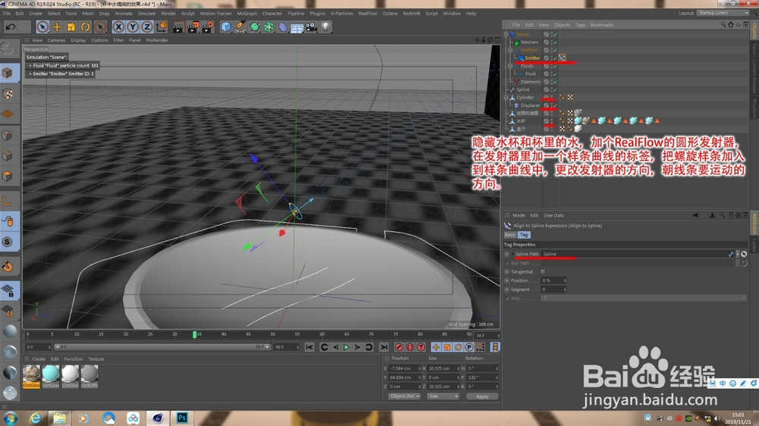Play the animation forward

[x=346, y=347]
